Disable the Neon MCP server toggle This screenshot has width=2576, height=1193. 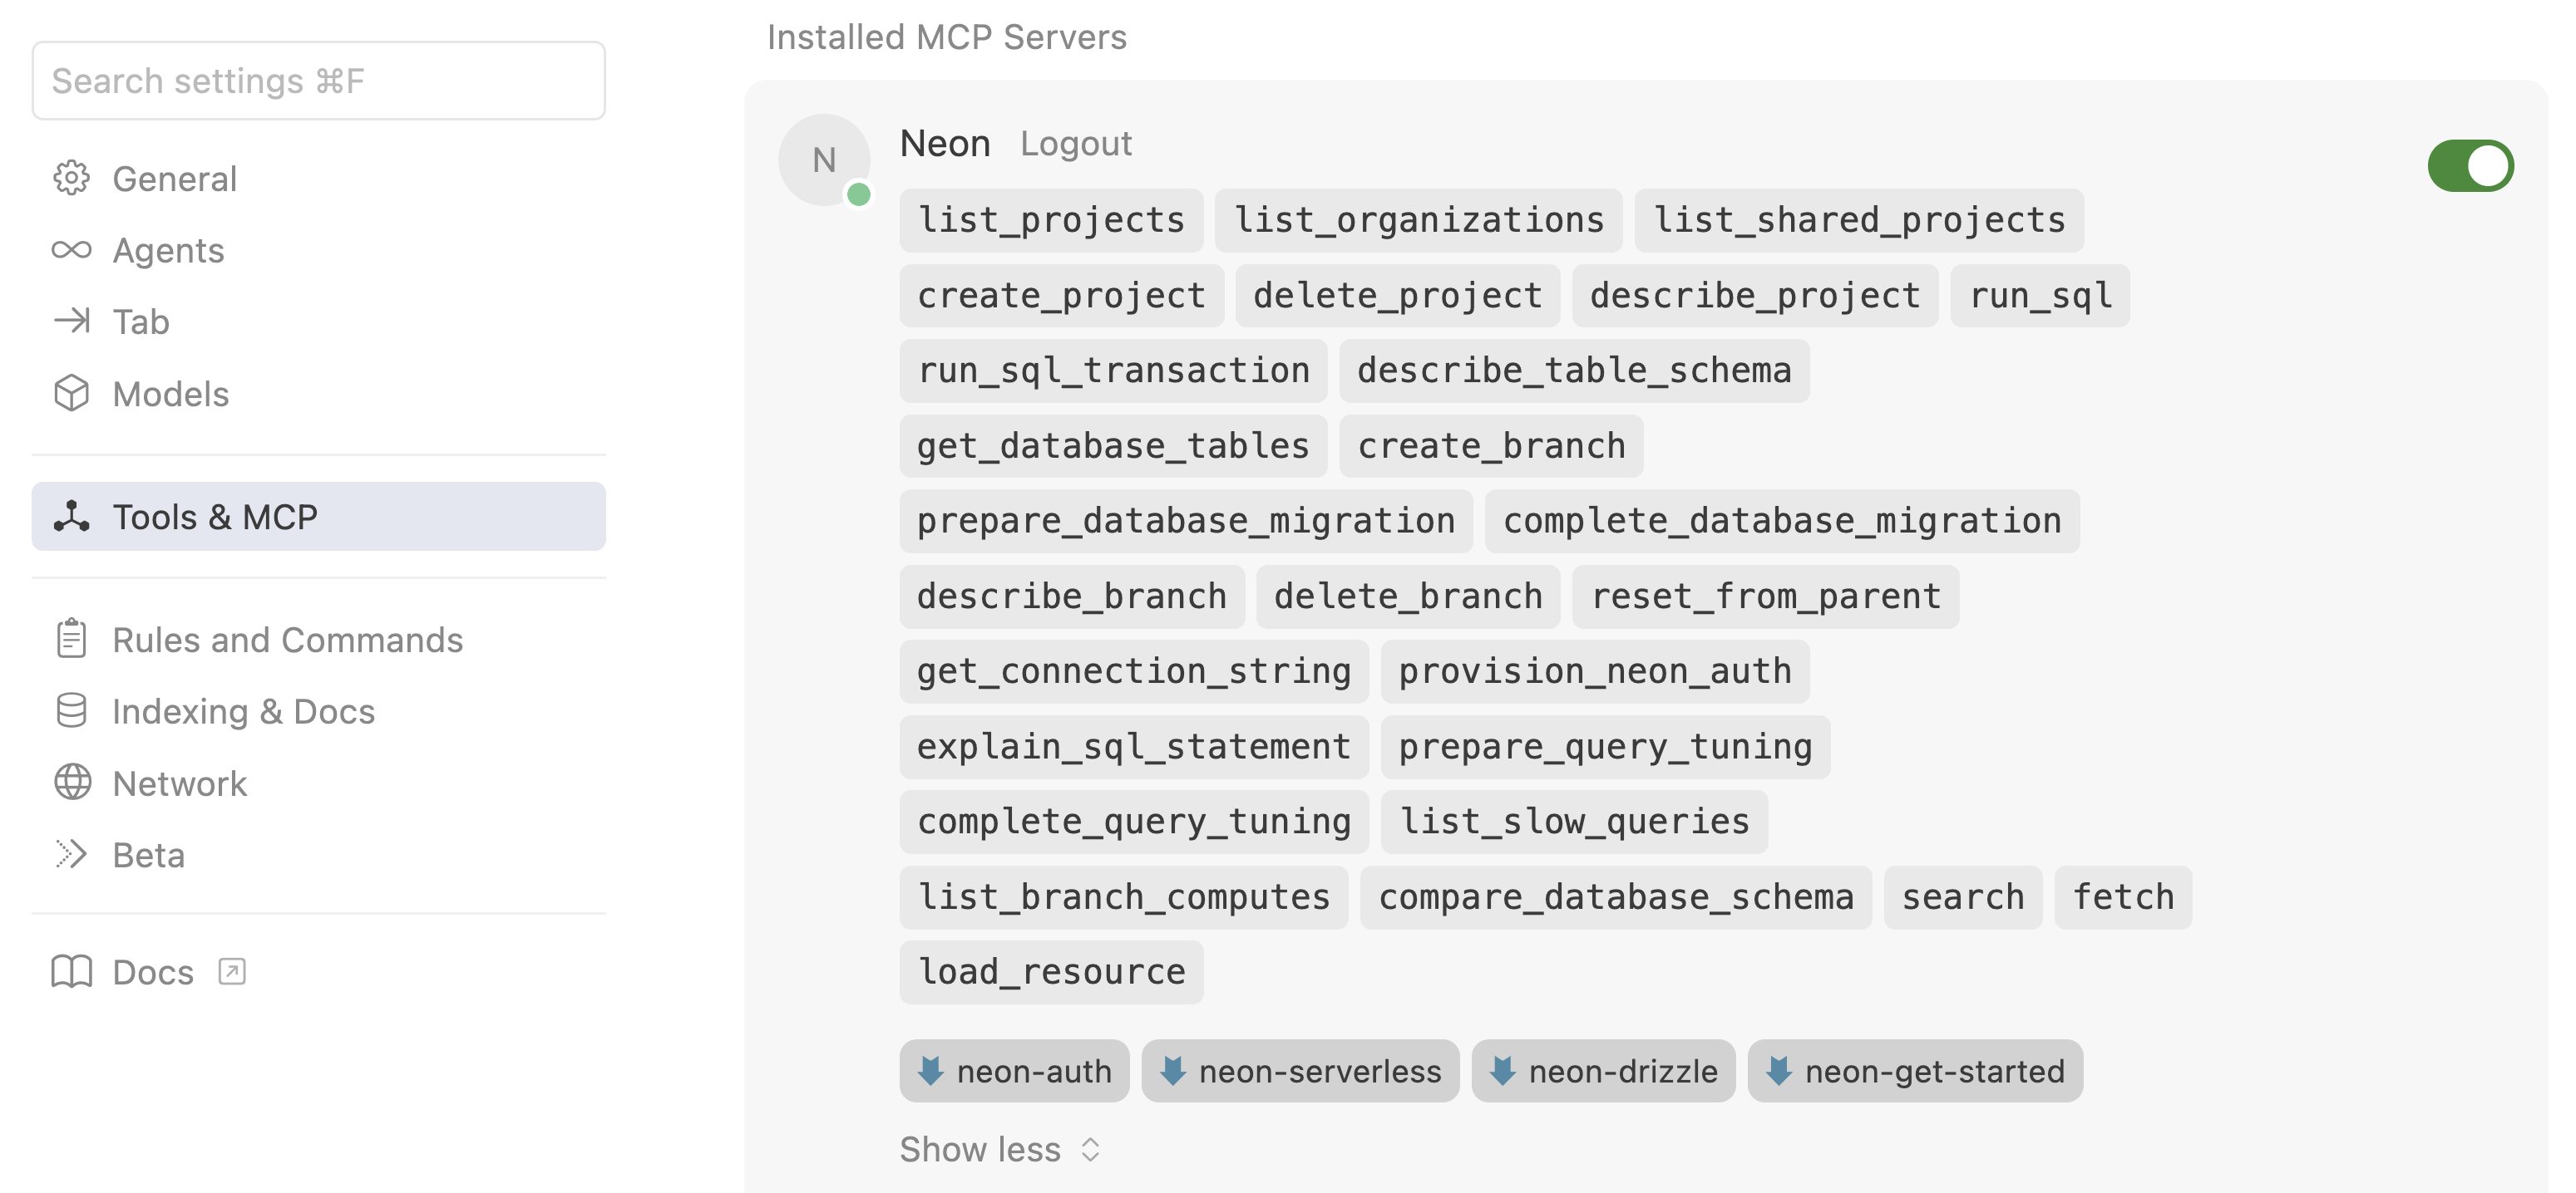pyautogui.click(x=2470, y=166)
